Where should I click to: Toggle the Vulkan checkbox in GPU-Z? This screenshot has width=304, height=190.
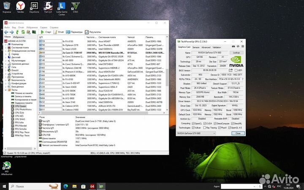[x=193, y=128]
